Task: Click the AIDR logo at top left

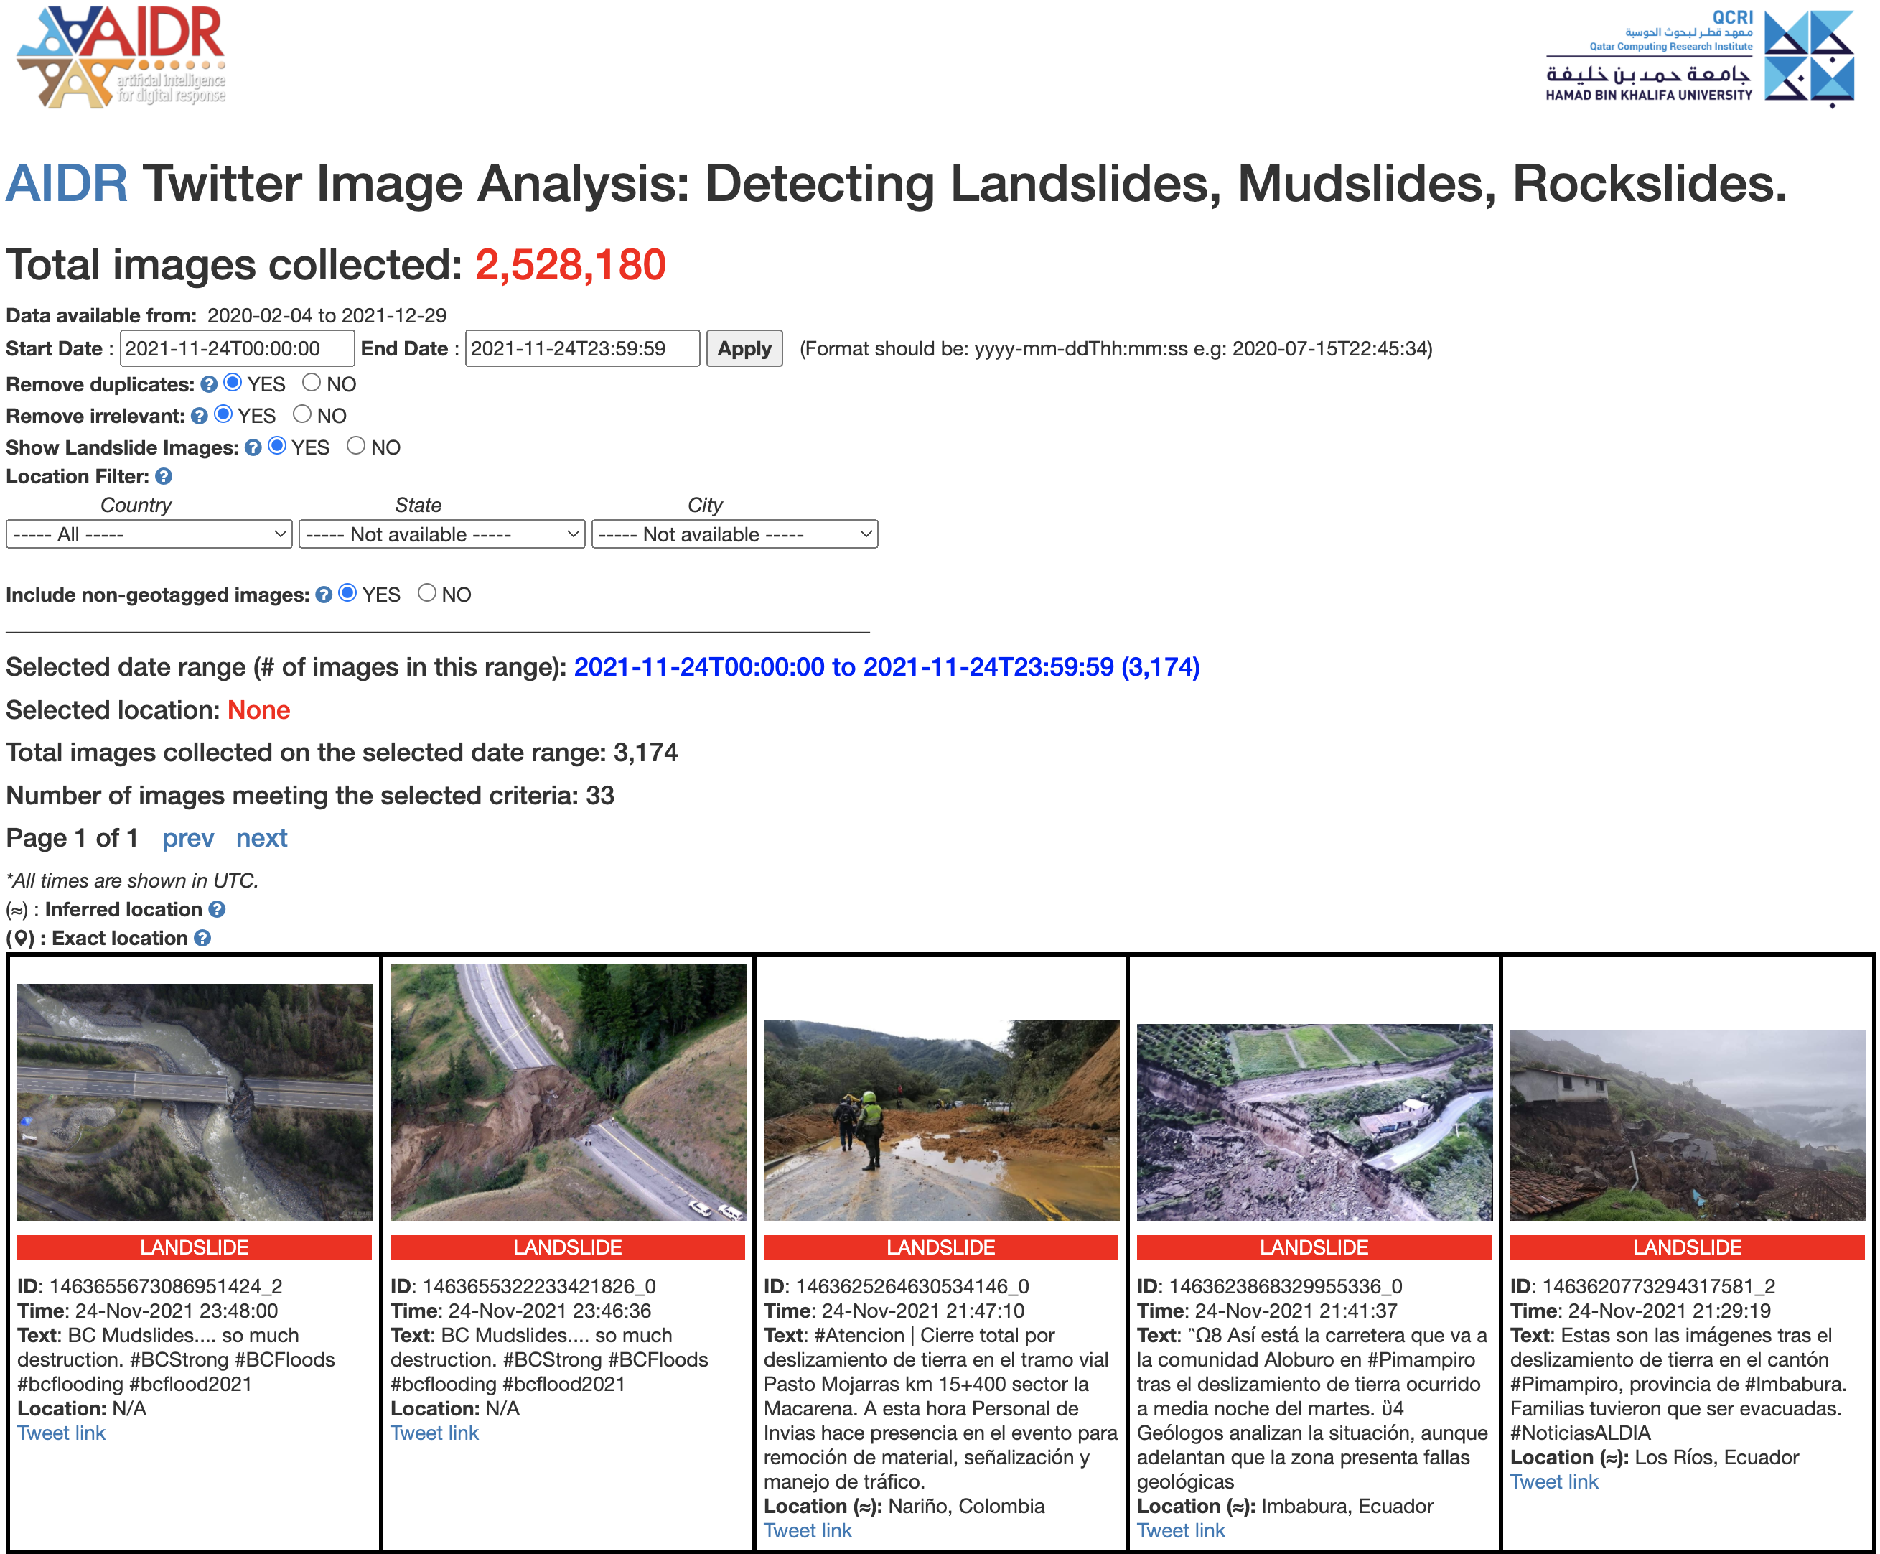Action: (121, 55)
